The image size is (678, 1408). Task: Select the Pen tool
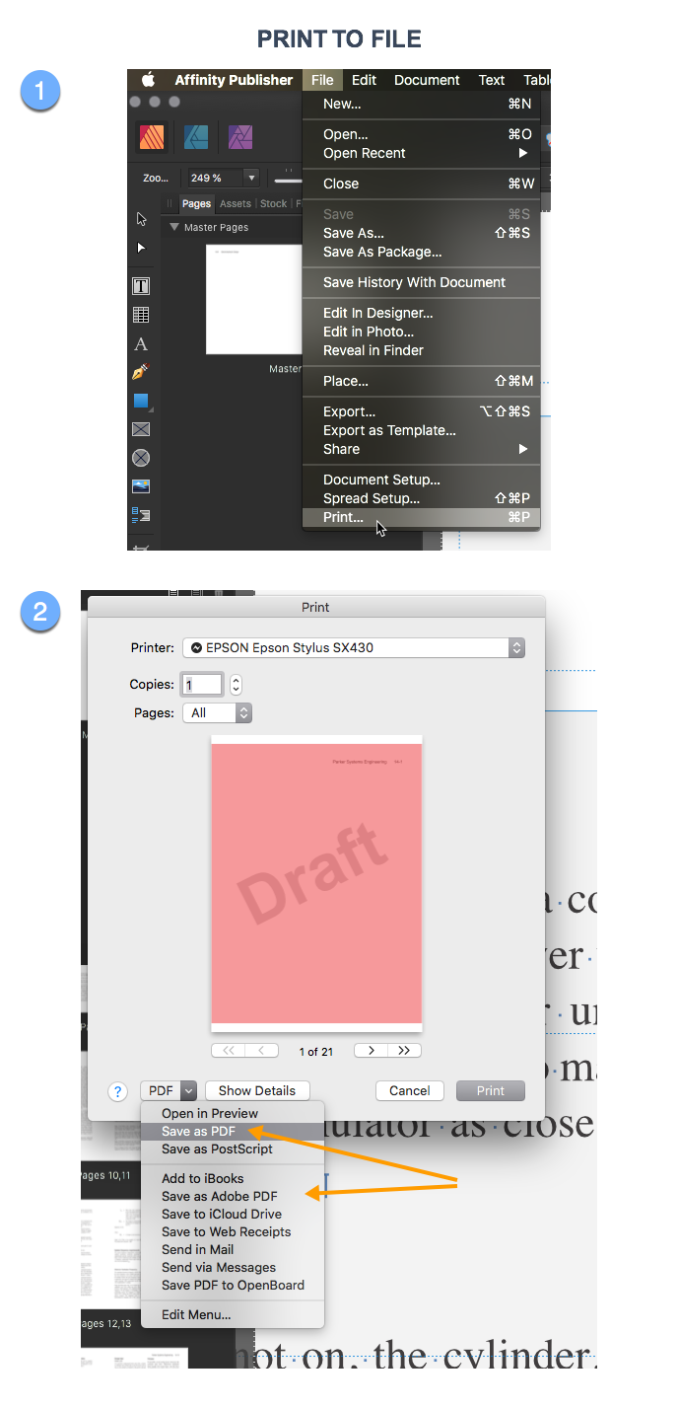(x=141, y=373)
